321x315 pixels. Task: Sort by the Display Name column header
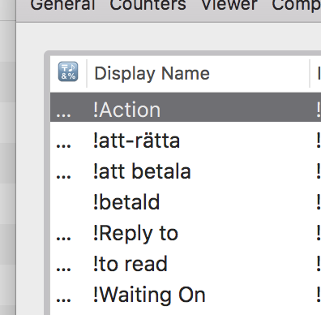pos(152,73)
